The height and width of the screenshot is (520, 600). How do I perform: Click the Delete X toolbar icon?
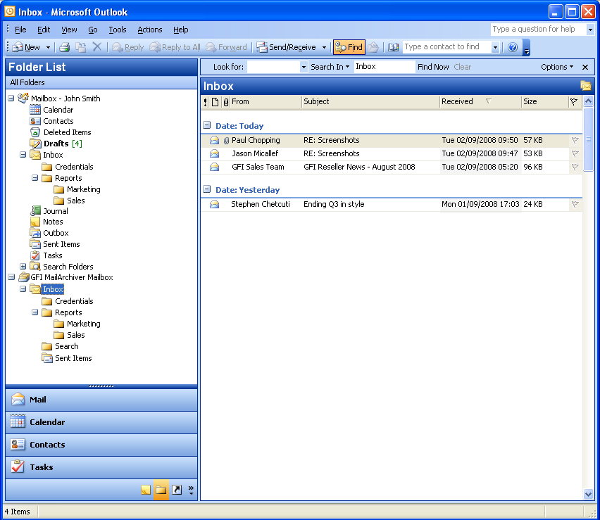[x=97, y=47]
